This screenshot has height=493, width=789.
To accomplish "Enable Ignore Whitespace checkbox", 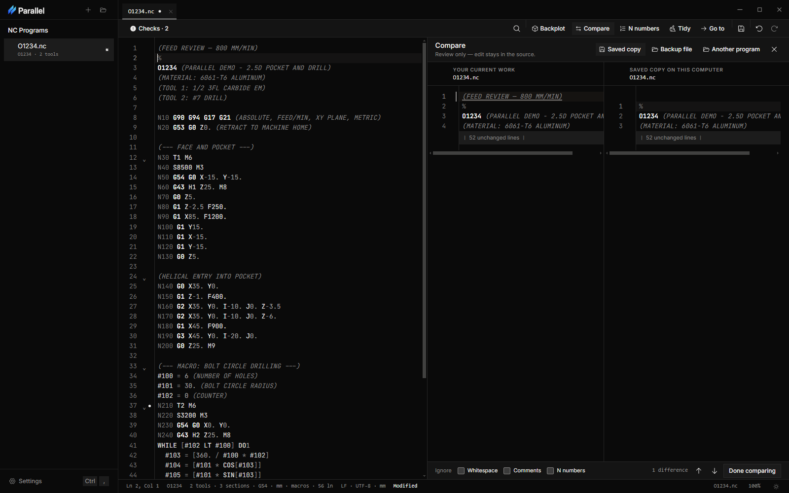I will (461, 471).
